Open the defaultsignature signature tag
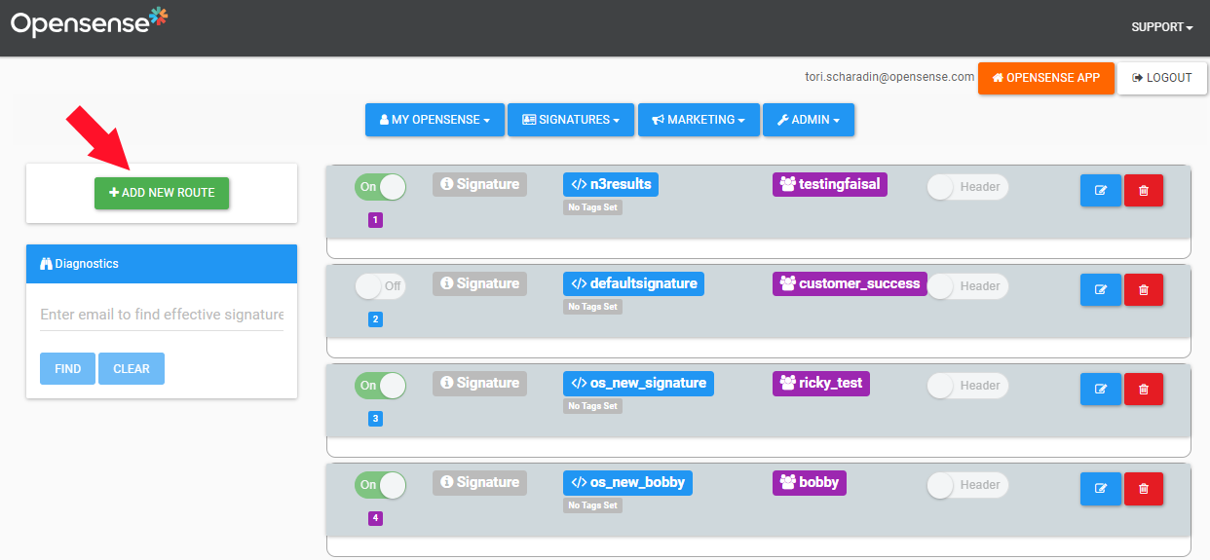This screenshot has width=1210, height=560. [x=633, y=283]
